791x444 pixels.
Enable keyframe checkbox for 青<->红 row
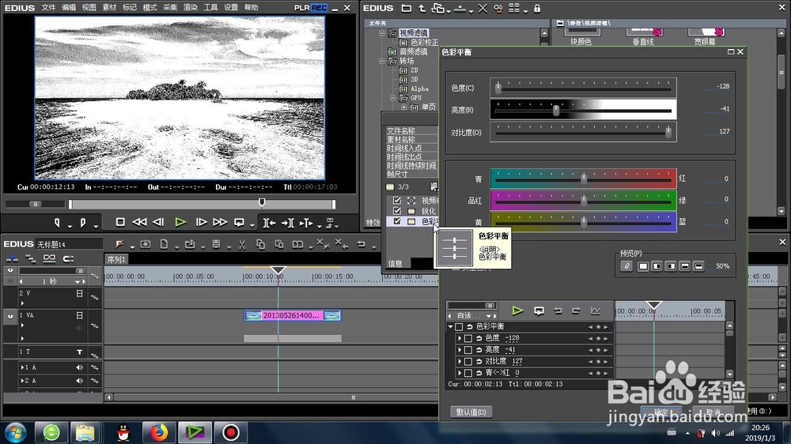[468, 373]
